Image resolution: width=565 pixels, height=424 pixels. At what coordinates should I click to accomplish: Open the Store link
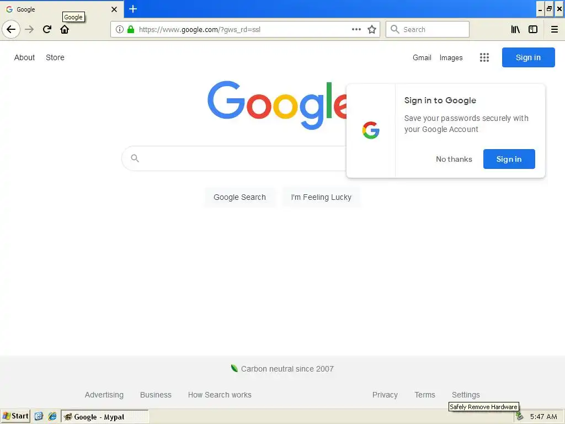pyautogui.click(x=55, y=57)
